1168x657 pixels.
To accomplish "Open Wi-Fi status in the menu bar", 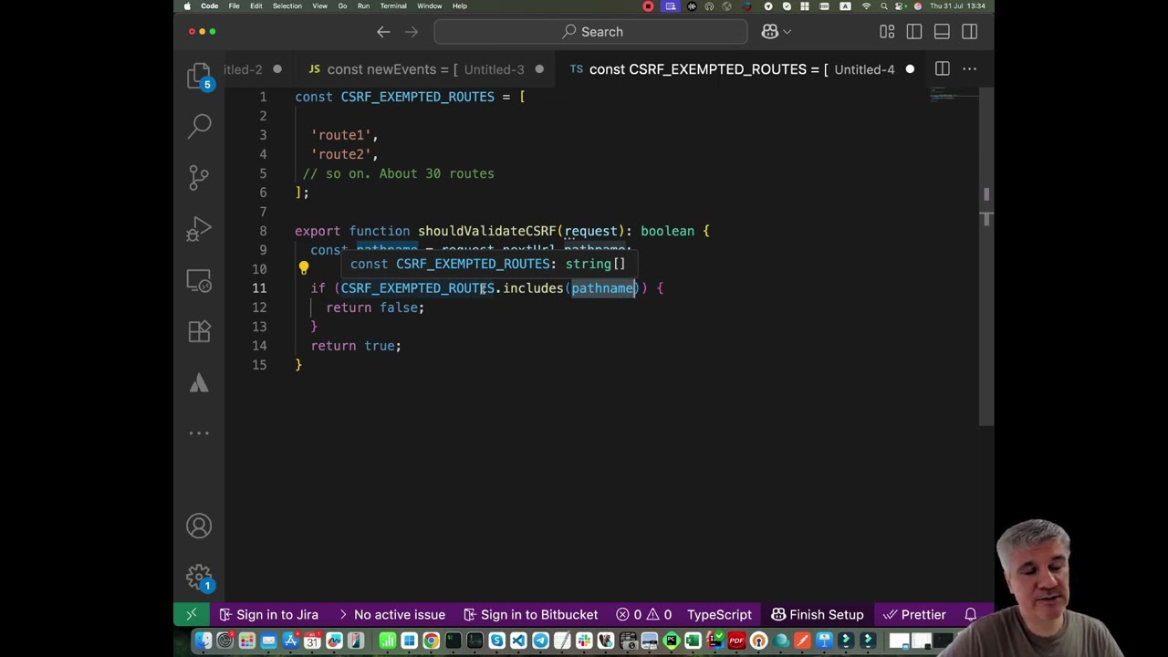I will 867,6.
